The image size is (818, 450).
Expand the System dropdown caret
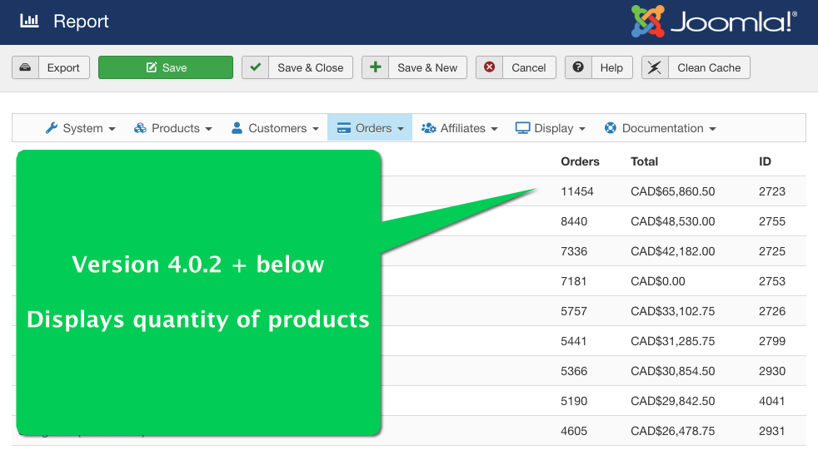(x=112, y=129)
